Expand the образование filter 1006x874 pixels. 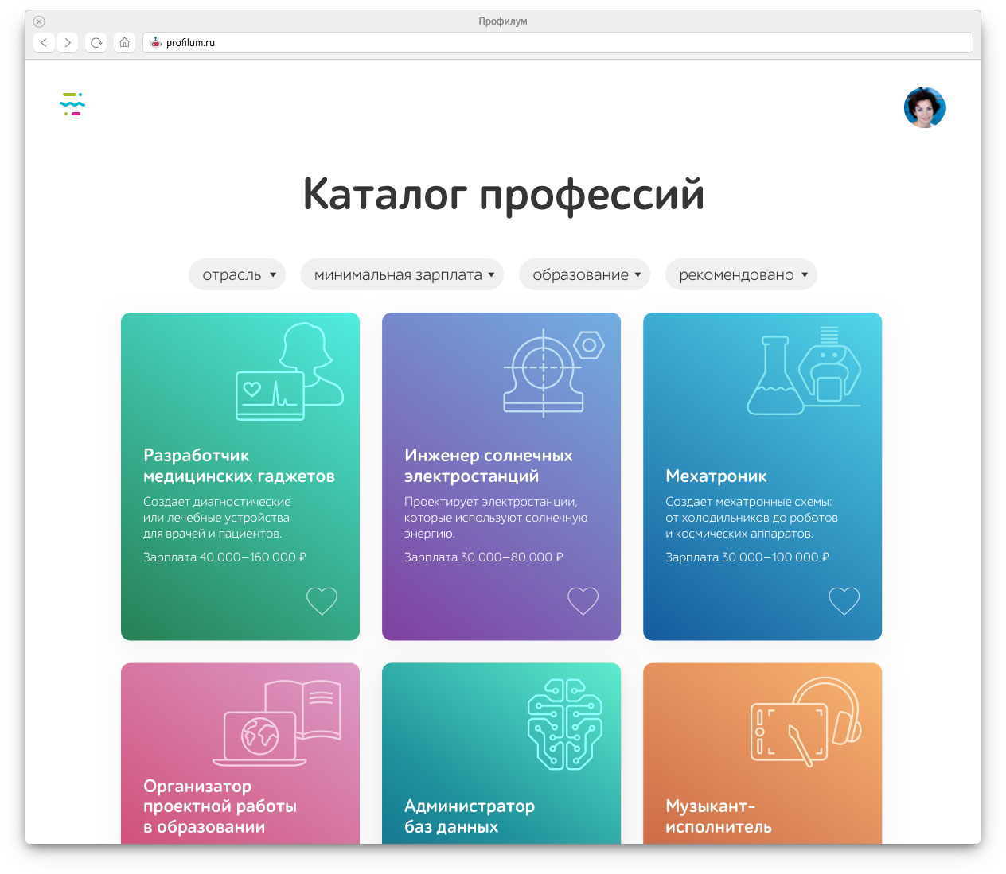click(585, 275)
